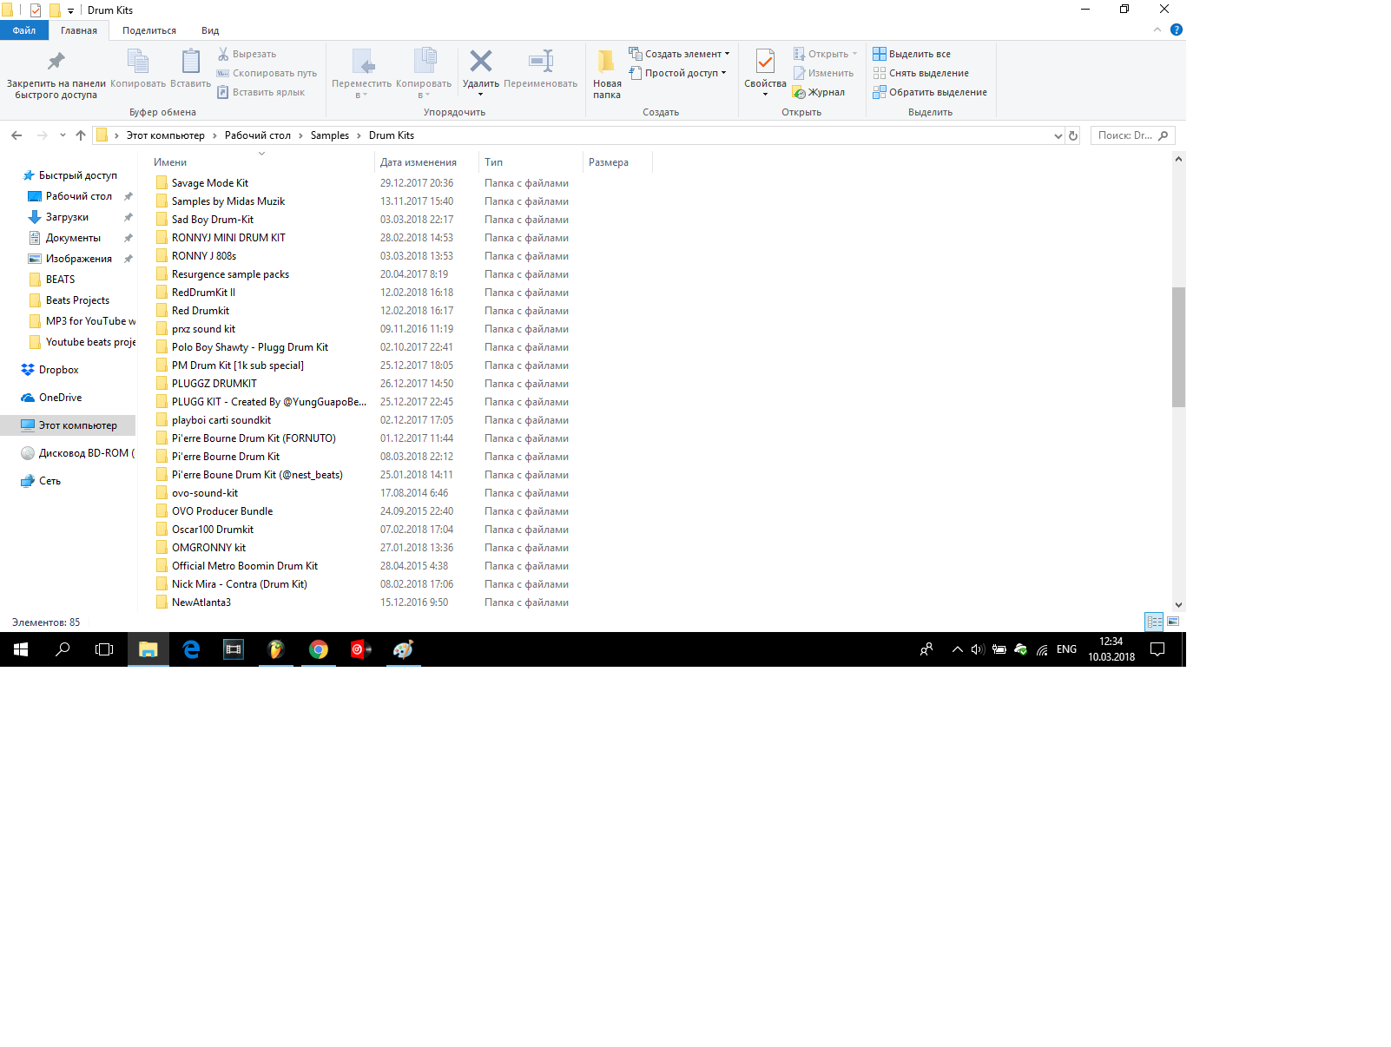The image size is (1391, 1047).
Task: Open the Windows Start menu
Action: coord(21,649)
